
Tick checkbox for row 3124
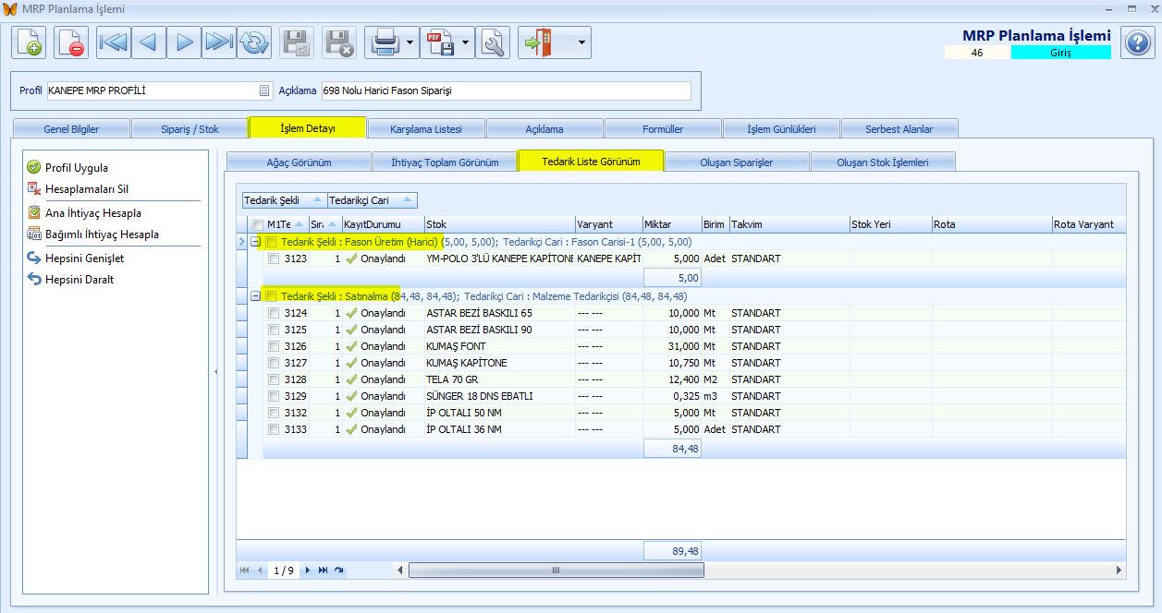[274, 313]
